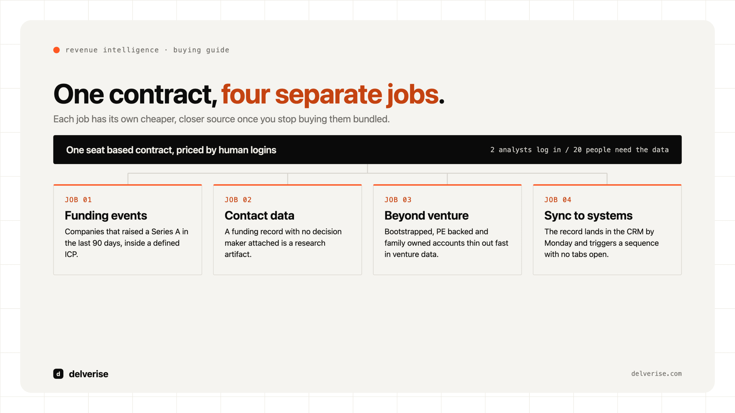Click the delverise logo icon
This screenshot has height=413, width=735.
click(58, 374)
